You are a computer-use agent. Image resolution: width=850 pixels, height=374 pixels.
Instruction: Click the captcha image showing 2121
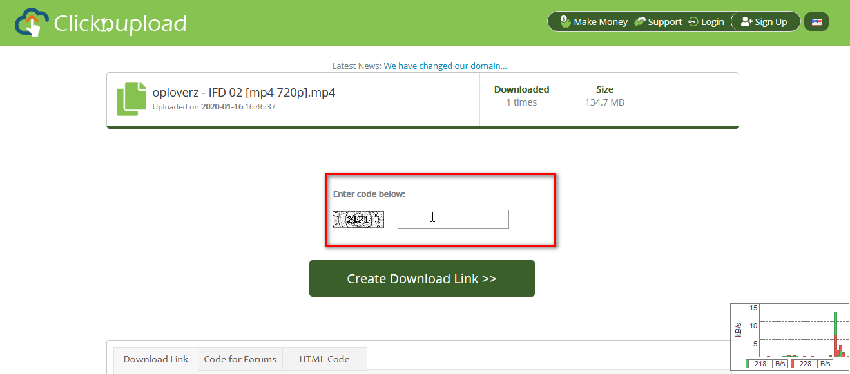(x=358, y=219)
